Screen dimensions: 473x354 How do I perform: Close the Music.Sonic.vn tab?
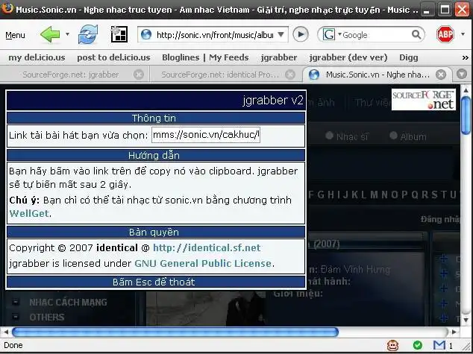point(441,75)
